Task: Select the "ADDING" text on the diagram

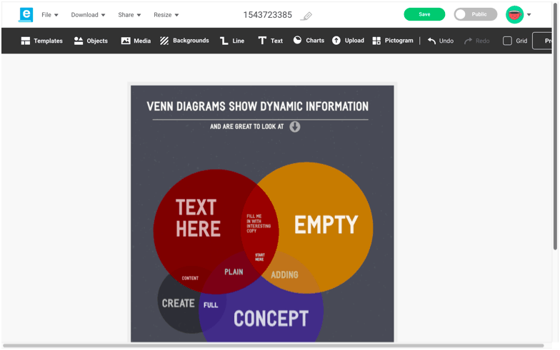Action: (x=284, y=275)
